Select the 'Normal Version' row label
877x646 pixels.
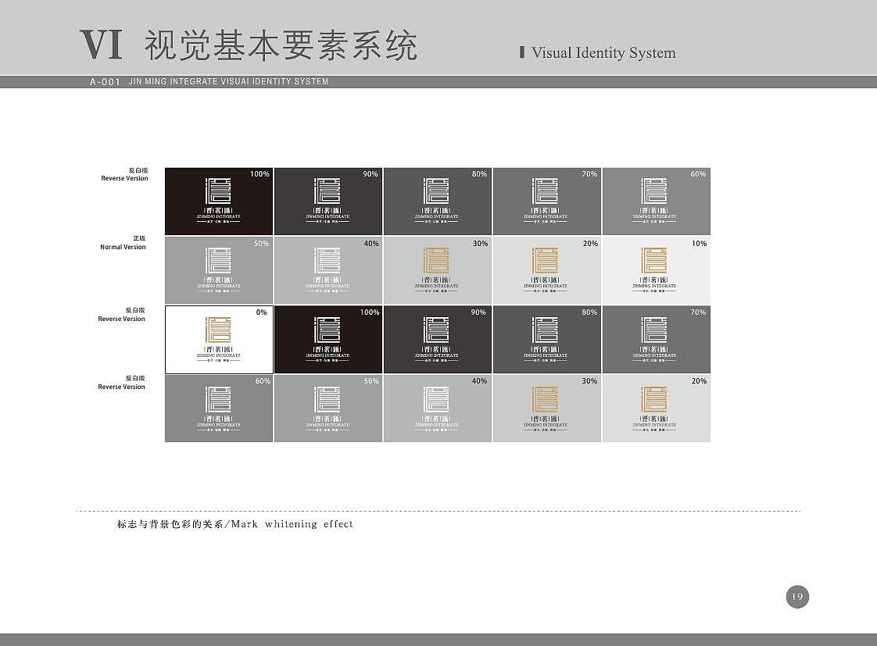123,246
